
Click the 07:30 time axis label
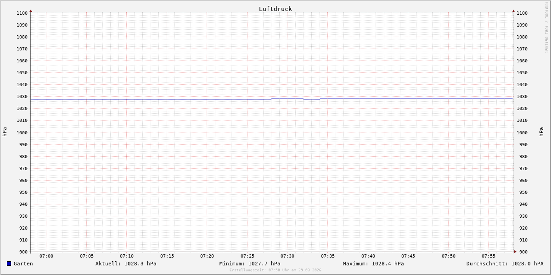point(287,256)
